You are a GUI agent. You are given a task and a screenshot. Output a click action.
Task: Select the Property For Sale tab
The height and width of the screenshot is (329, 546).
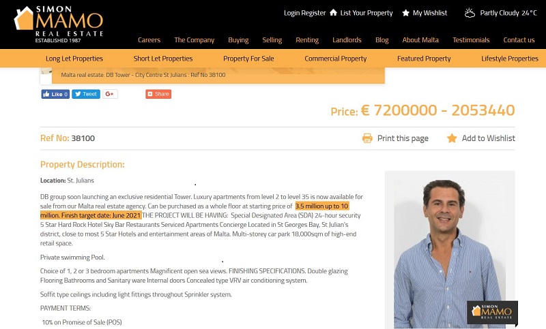click(248, 59)
